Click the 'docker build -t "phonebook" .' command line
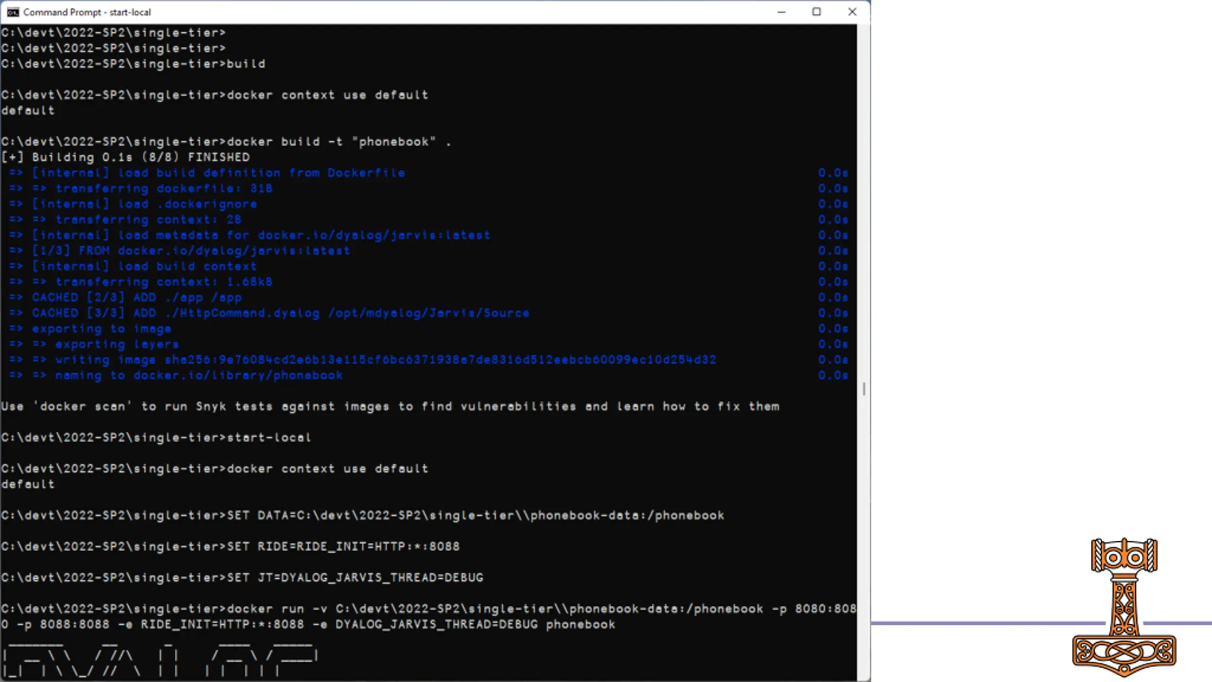This screenshot has width=1212, height=682. pyautogui.click(x=226, y=142)
